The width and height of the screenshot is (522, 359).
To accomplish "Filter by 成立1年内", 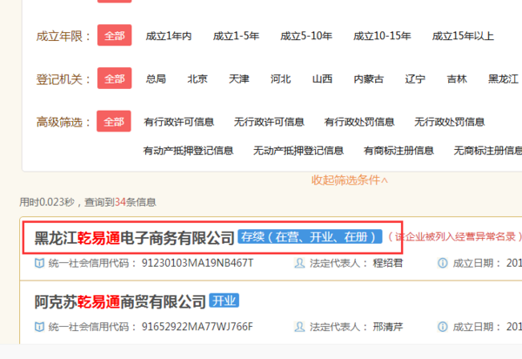I will click(x=168, y=36).
